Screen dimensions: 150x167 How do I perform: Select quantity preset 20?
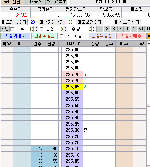pyautogui.click(x=134, y=29)
